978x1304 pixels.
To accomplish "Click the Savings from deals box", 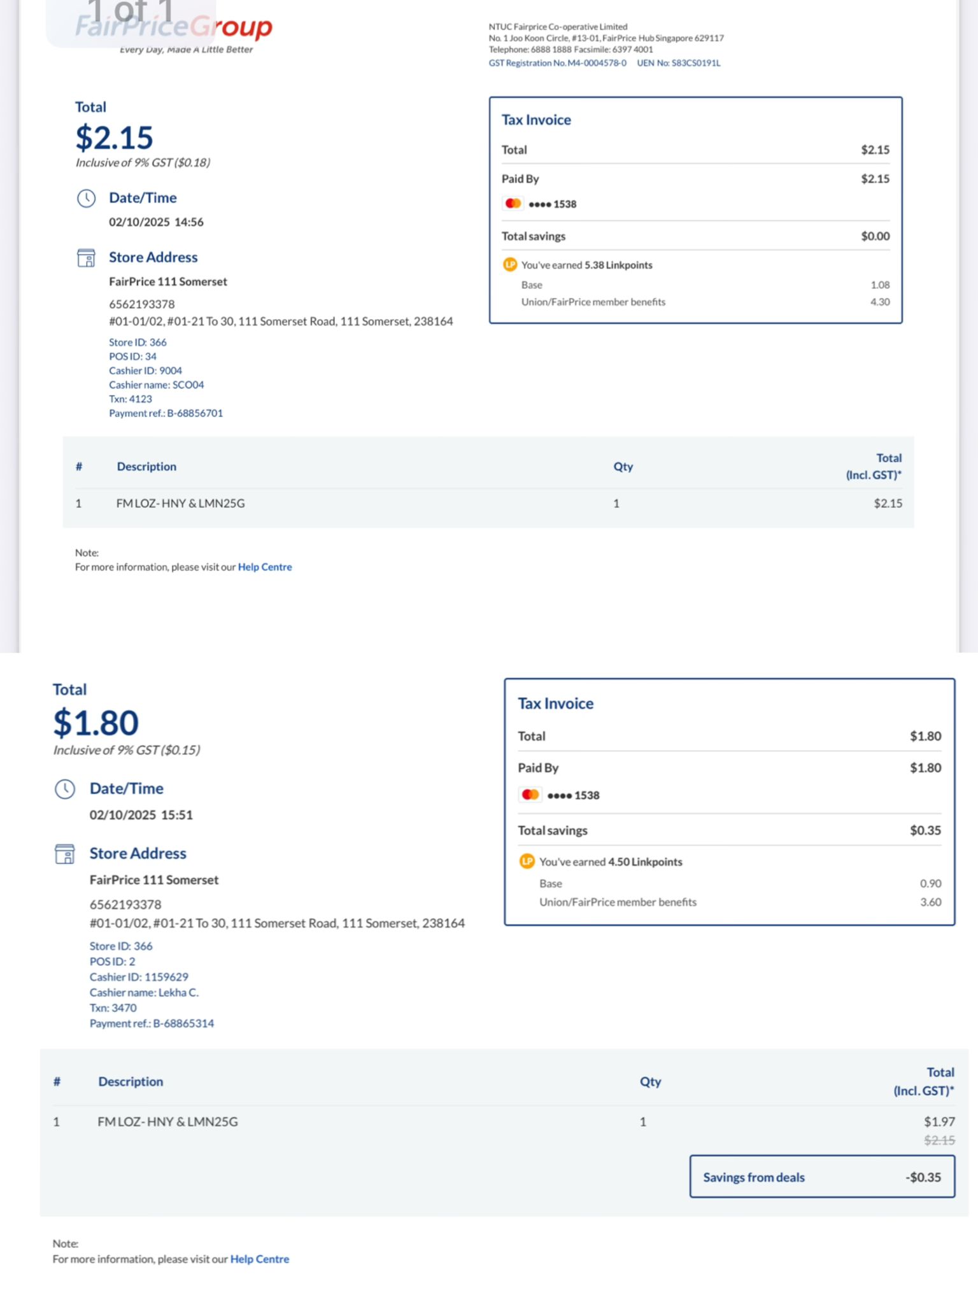I will tap(822, 1177).
